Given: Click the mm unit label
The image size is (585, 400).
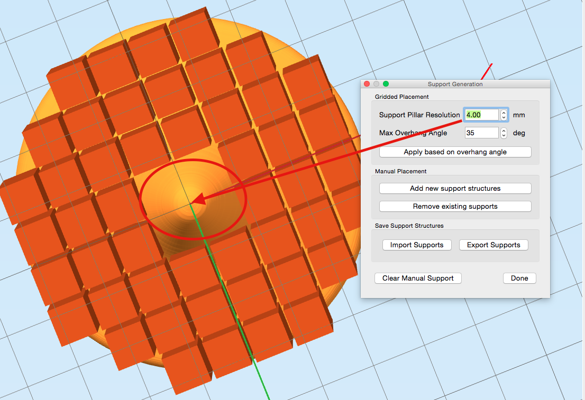Looking at the screenshot, I should pyautogui.click(x=519, y=115).
